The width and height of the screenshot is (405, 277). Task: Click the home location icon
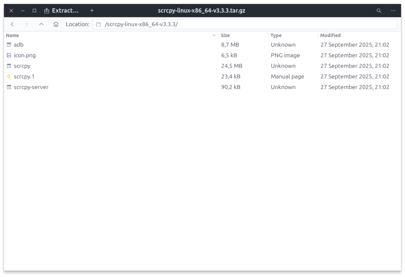[56, 24]
